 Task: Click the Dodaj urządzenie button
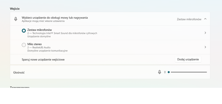[188, 59]
